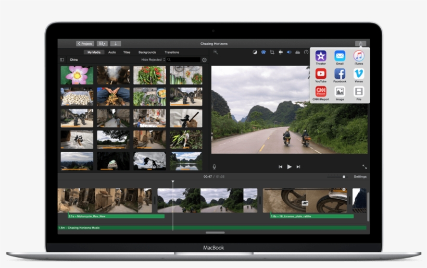Click the timeline playhead marker
This screenshot has height=268, width=427.
[173, 181]
